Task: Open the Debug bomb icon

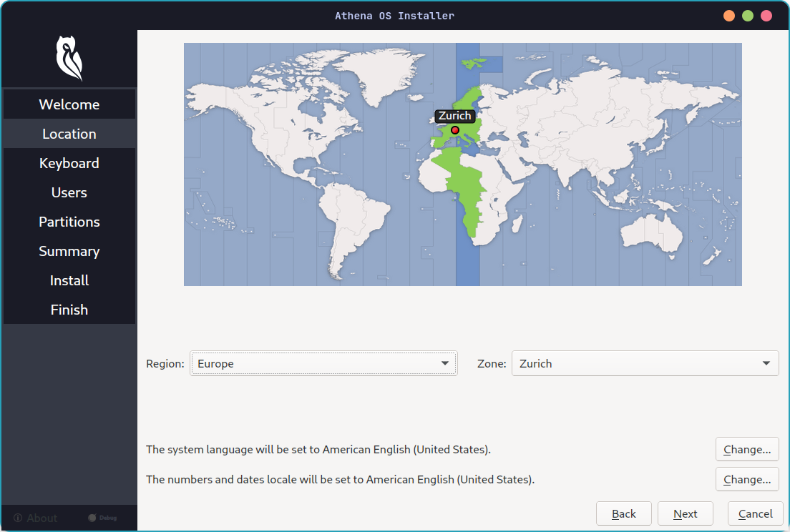Action: [92, 518]
